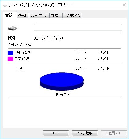This screenshot has height=139, width=129.
Task: Click the drive icon beside the name field
Action: (x=13, y=28)
